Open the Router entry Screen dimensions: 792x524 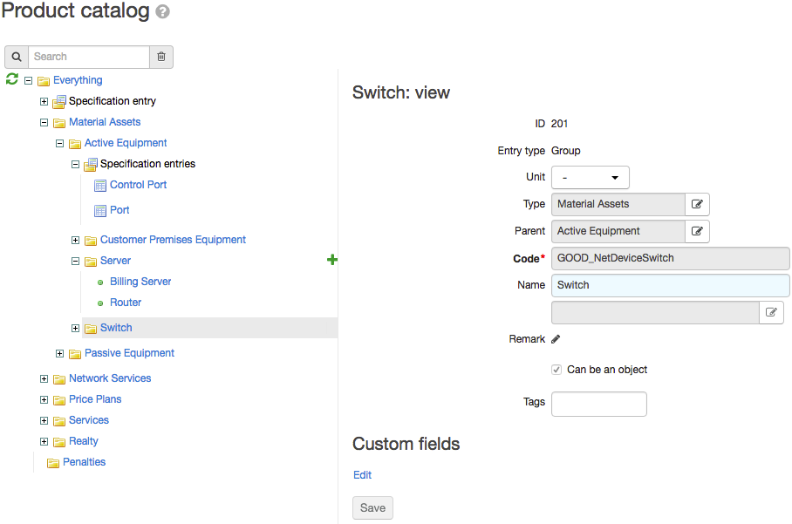[126, 303]
